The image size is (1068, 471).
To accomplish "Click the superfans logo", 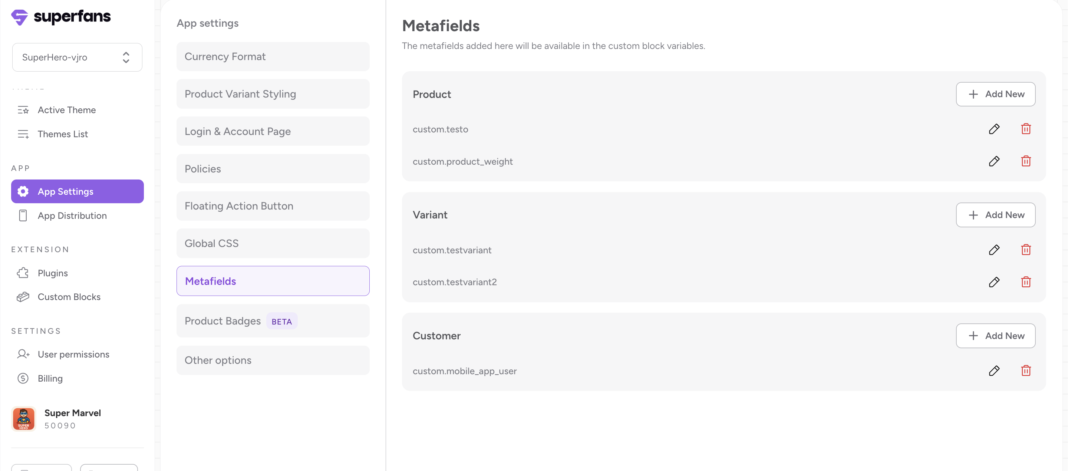I will point(61,17).
